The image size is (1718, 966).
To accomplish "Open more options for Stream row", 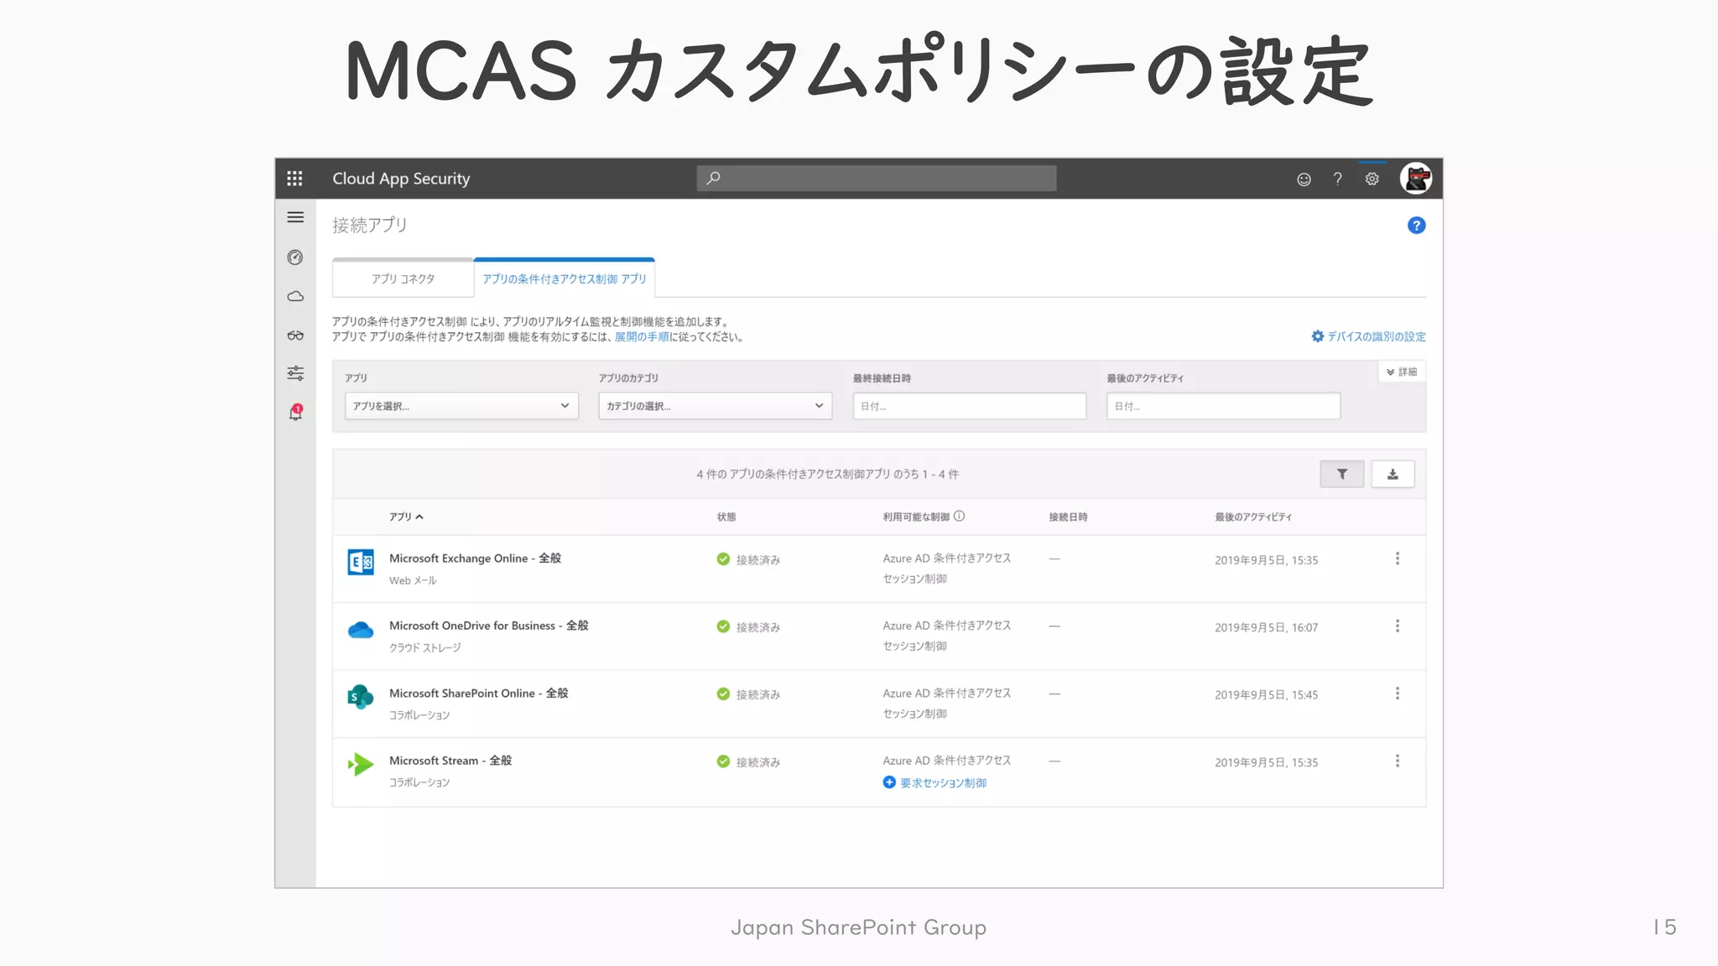I will (x=1398, y=761).
